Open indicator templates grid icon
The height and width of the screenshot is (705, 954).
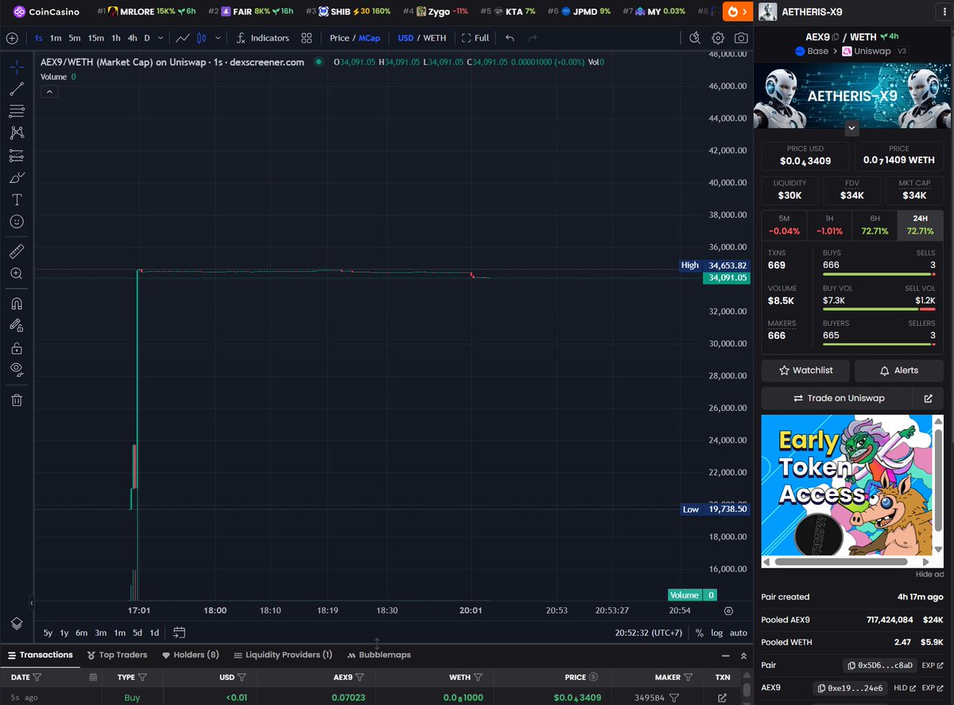[307, 38]
